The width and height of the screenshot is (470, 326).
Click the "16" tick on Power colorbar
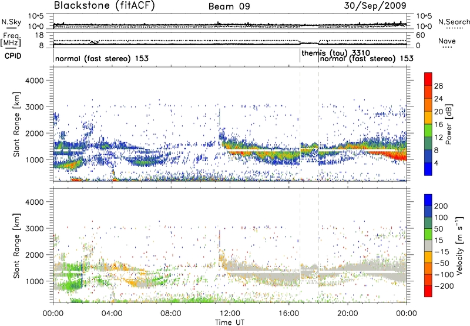coord(438,125)
